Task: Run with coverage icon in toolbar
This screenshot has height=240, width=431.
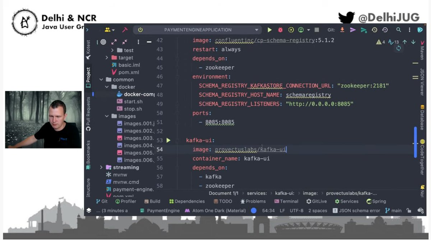Action: point(291,30)
